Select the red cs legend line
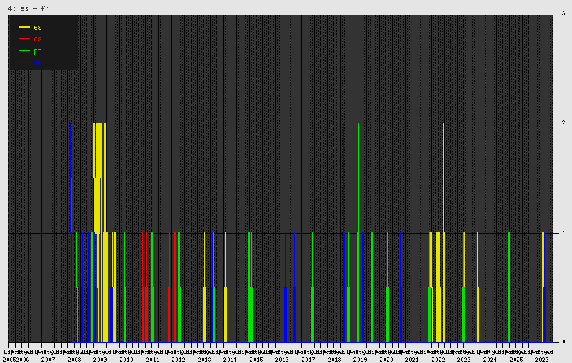 [x=24, y=39]
